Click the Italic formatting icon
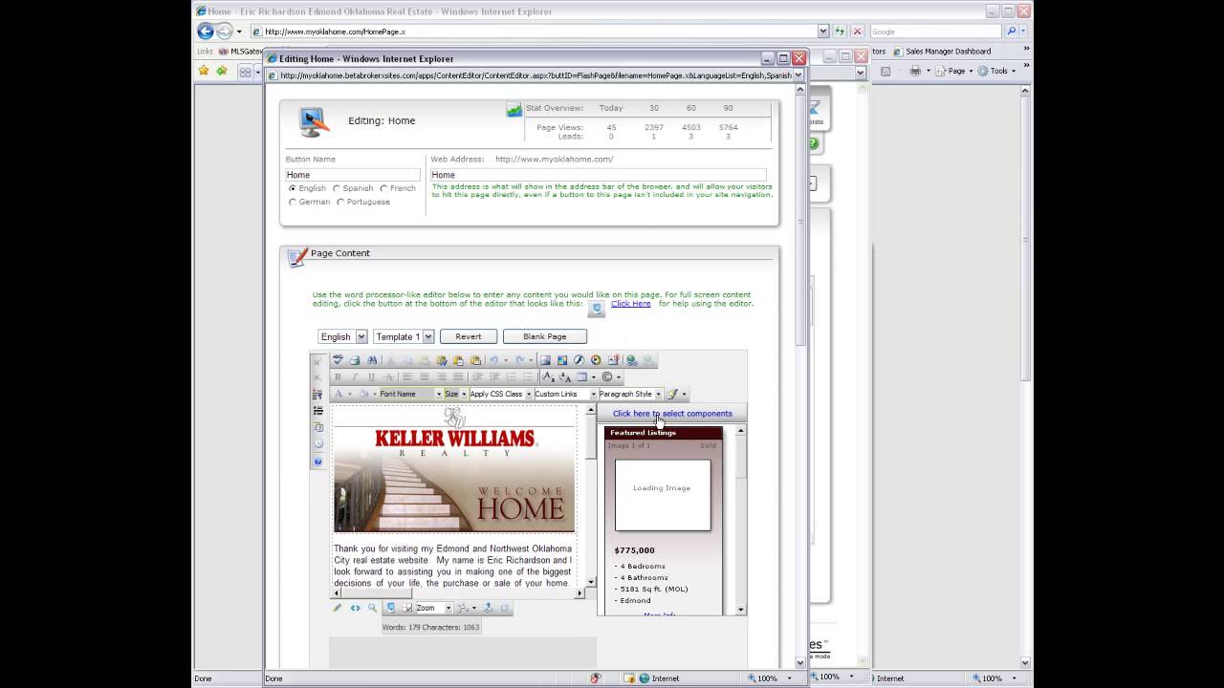Image resolution: width=1224 pixels, height=688 pixels. tap(355, 376)
